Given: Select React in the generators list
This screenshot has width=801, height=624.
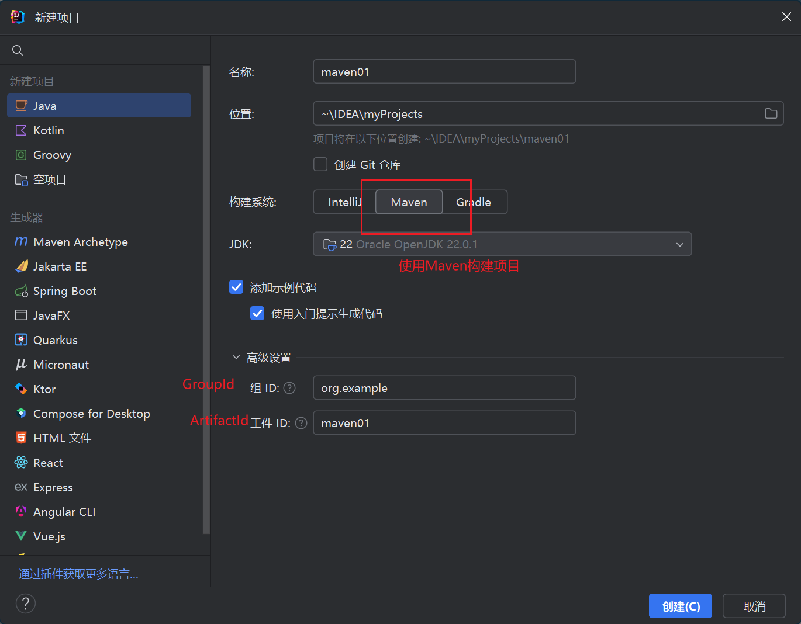Looking at the screenshot, I should tap(99, 463).
